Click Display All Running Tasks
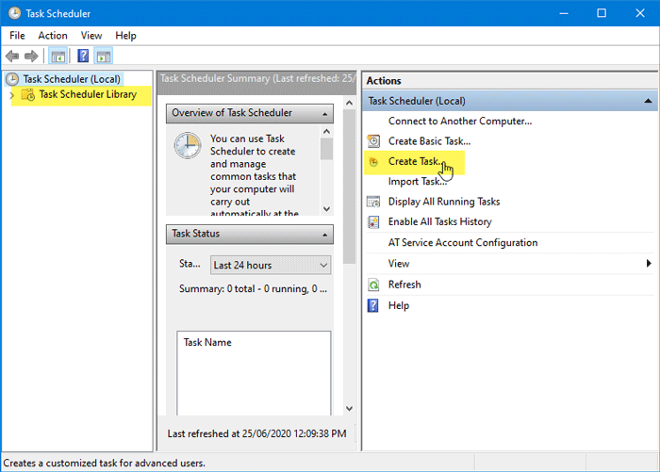 444,202
